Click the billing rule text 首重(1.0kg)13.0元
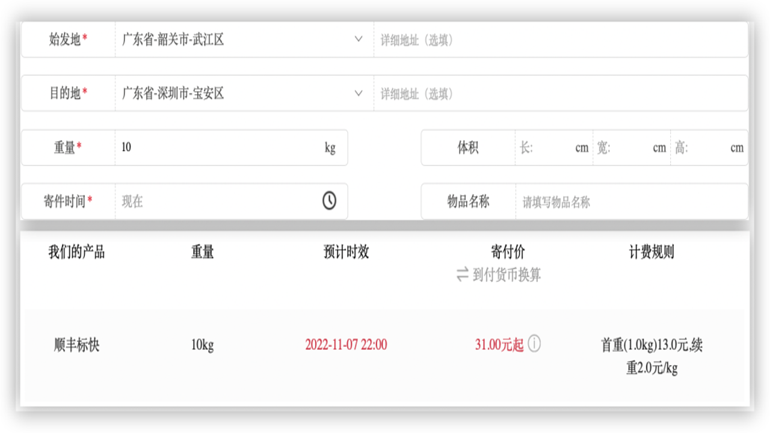The width and height of the screenshot is (770, 433). pyautogui.click(x=651, y=356)
